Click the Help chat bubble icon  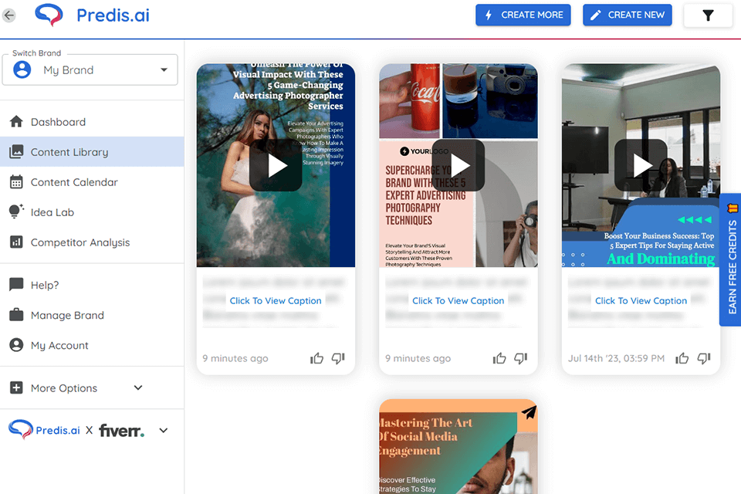pyautogui.click(x=16, y=285)
